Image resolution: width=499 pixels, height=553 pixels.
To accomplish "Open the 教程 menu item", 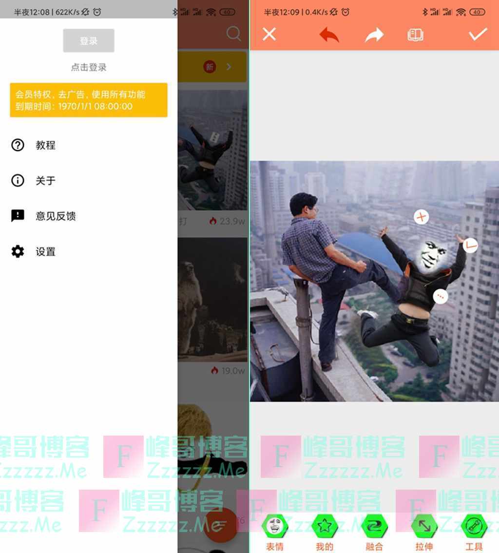I will [x=45, y=145].
